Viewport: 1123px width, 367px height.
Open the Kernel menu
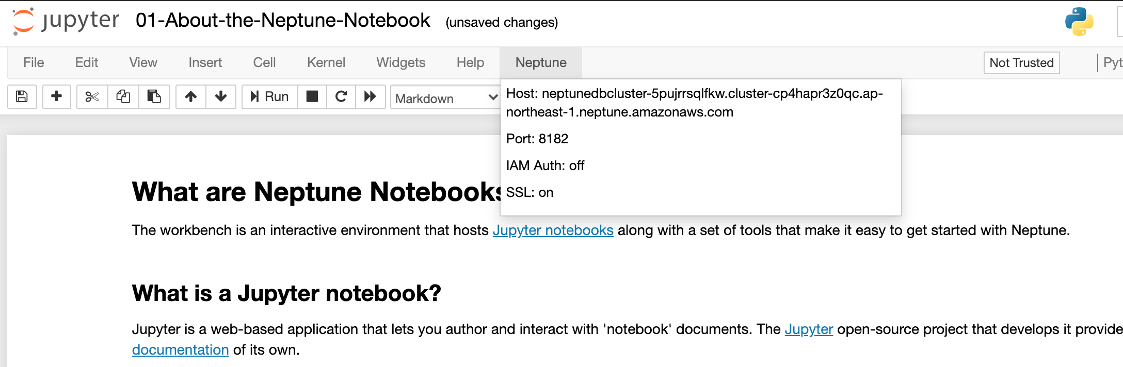point(326,62)
